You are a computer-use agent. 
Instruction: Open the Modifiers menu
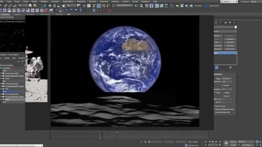click(44, 2)
